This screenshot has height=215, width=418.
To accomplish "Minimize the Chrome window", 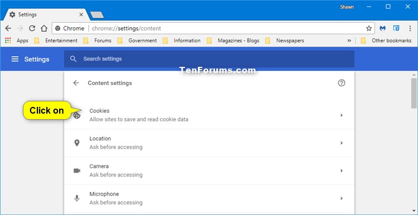I will [369, 7].
